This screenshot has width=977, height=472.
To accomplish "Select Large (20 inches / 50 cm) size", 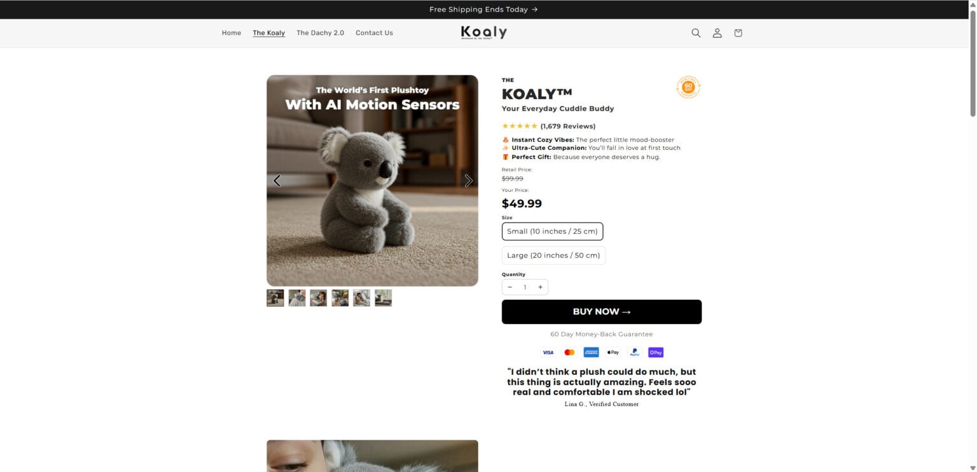I will coord(553,255).
